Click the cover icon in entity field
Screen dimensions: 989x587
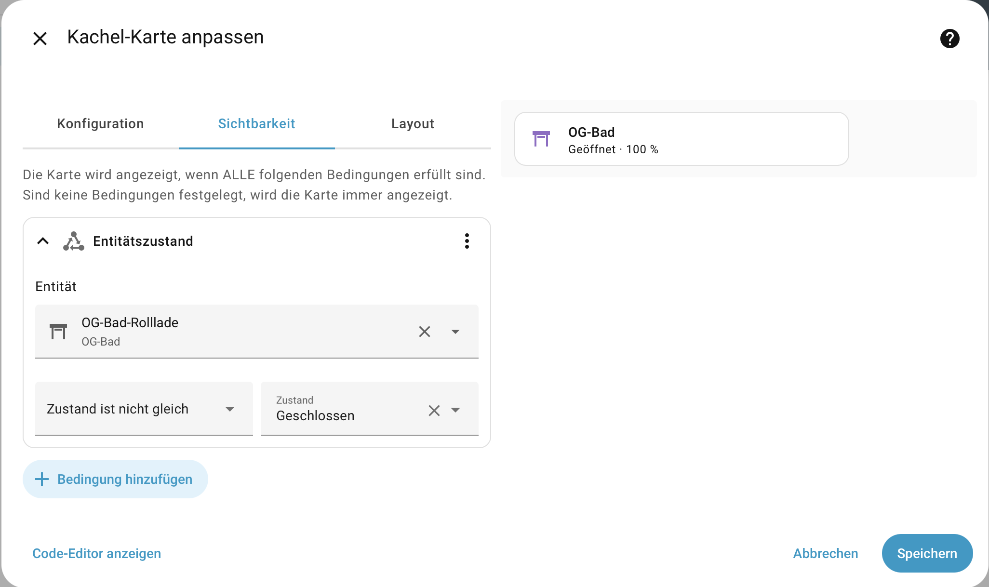point(58,332)
